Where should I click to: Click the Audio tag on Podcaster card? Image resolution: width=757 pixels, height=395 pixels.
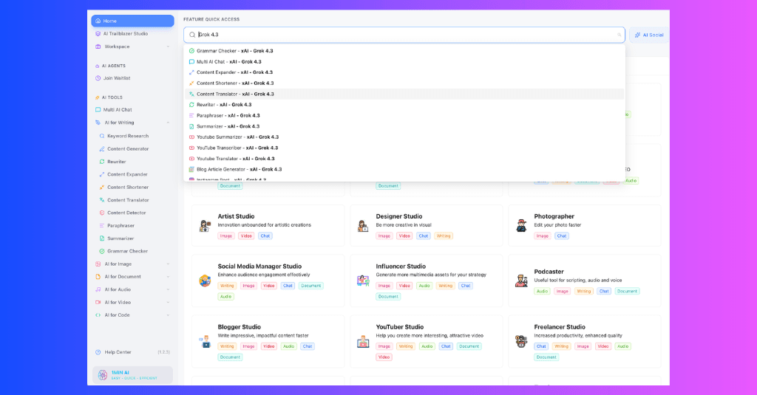pyautogui.click(x=542, y=292)
